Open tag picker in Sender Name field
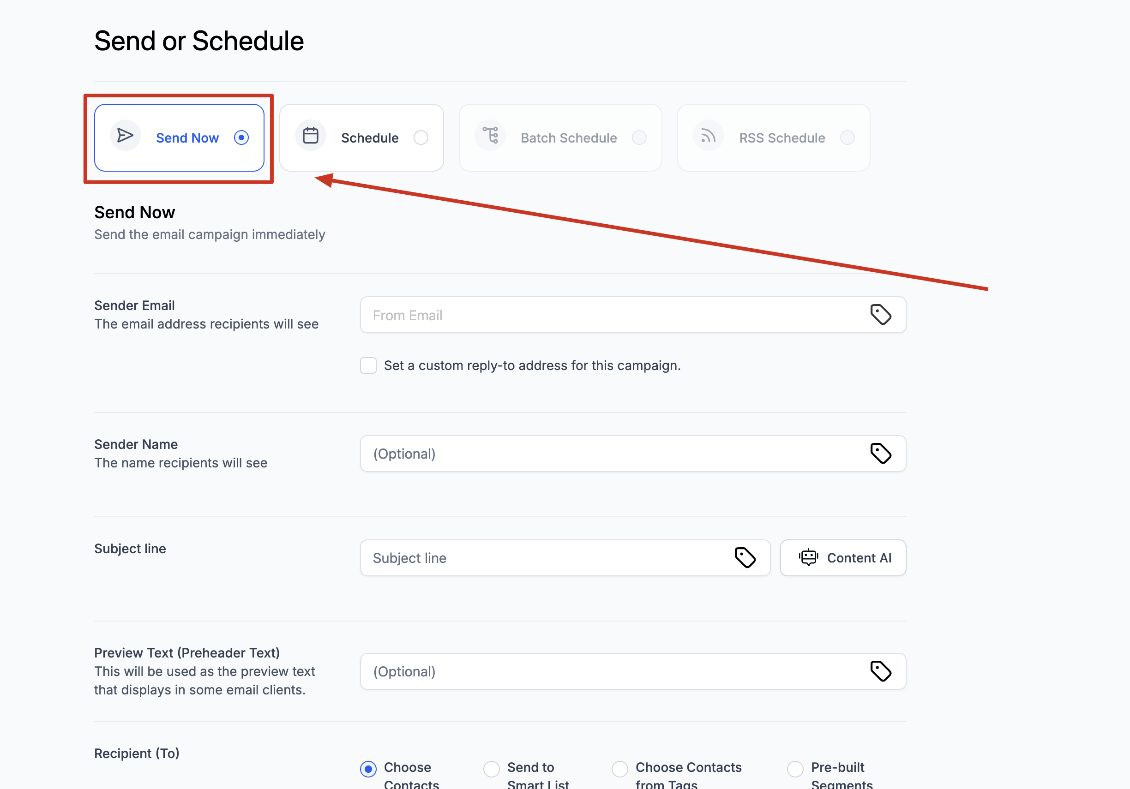Image resolution: width=1130 pixels, height=789 pixels. pos(880,454)
